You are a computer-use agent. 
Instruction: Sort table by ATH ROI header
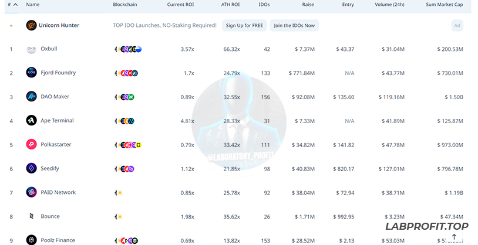click(230, 5)
